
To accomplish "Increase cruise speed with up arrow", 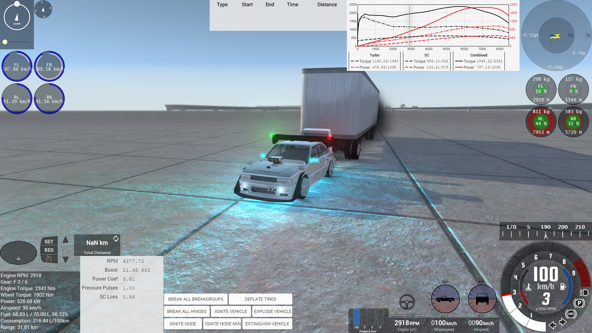I will (x=65, y=240).
